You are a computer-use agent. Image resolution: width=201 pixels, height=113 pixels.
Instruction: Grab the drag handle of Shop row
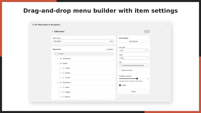[x=55, y=54]
